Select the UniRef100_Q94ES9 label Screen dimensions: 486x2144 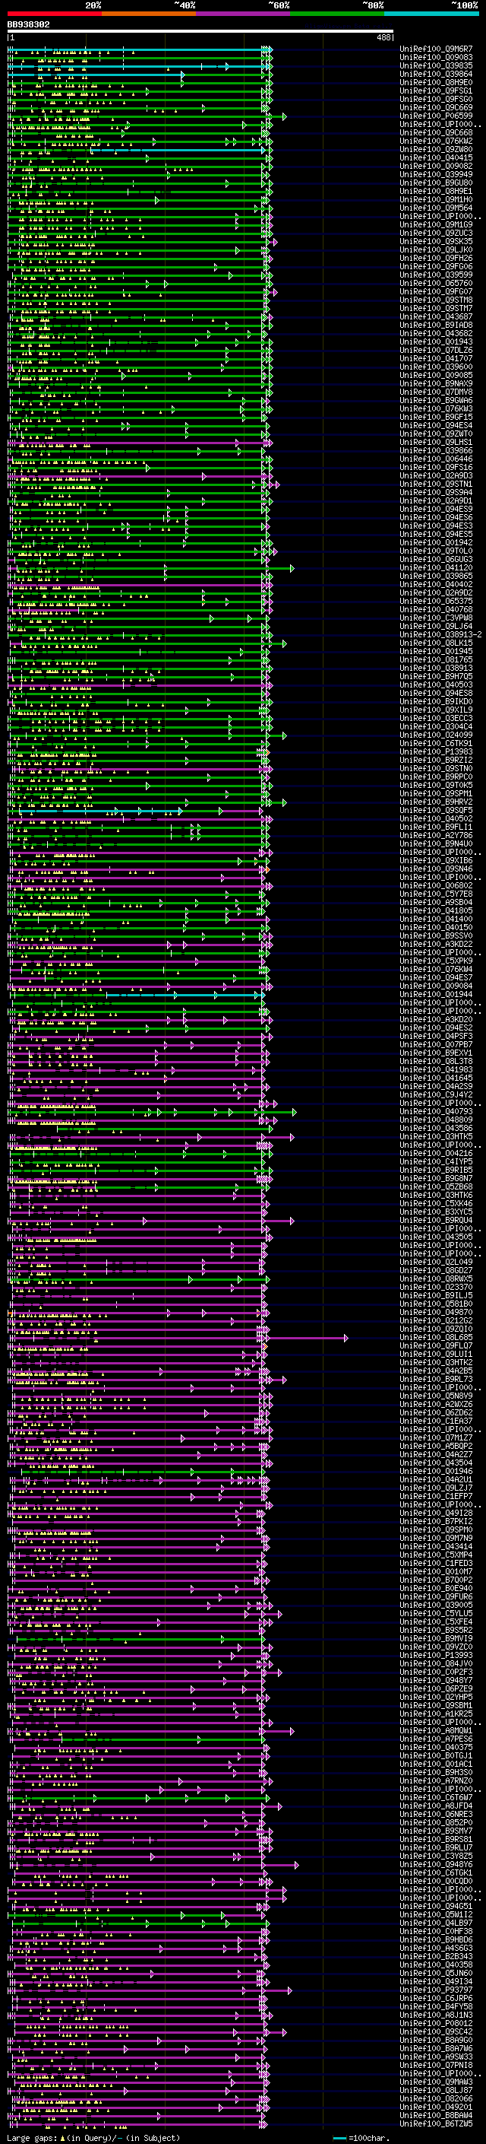click(x=436, y=510)
